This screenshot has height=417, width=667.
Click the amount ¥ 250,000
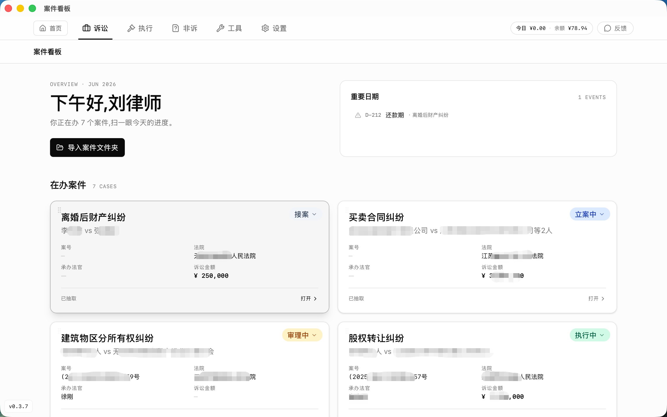(211, 276)
